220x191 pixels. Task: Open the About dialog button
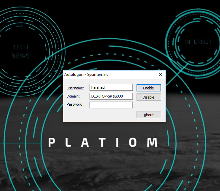coord(149,115)
